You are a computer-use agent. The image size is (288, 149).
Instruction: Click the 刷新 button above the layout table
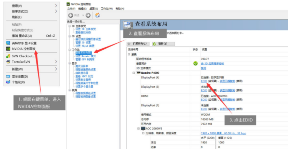coord(163,44)
